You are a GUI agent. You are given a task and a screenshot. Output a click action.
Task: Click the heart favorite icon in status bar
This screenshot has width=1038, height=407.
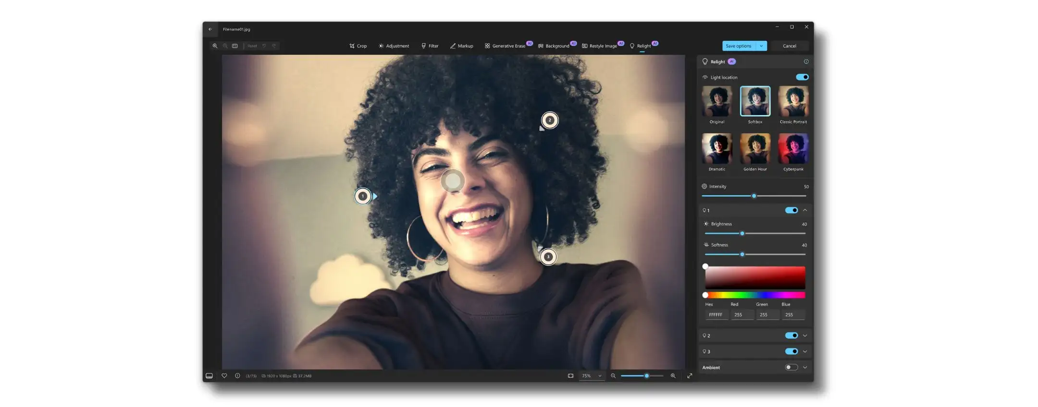tap(224, 376)
